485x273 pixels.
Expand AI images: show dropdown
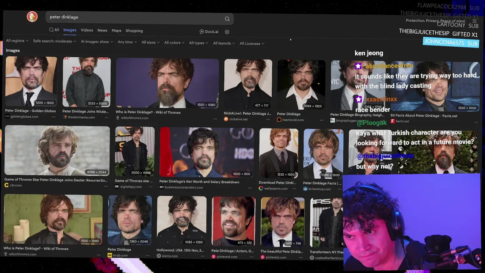tap(97, 42)
